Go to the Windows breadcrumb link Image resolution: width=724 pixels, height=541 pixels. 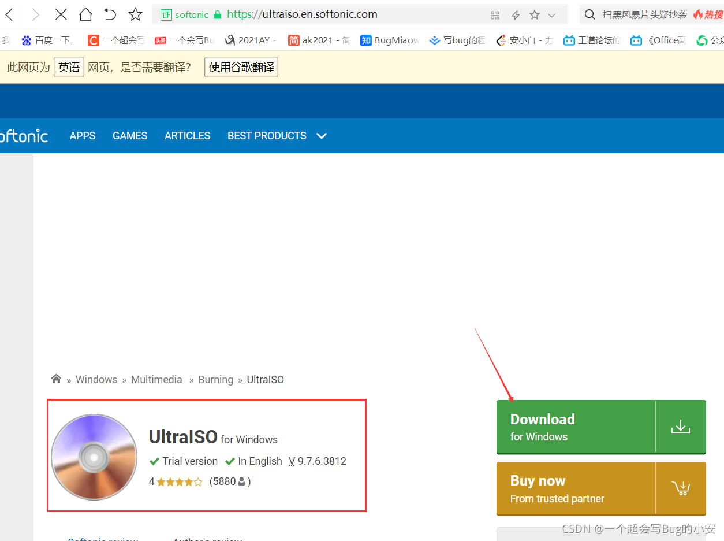pos(96,380)
